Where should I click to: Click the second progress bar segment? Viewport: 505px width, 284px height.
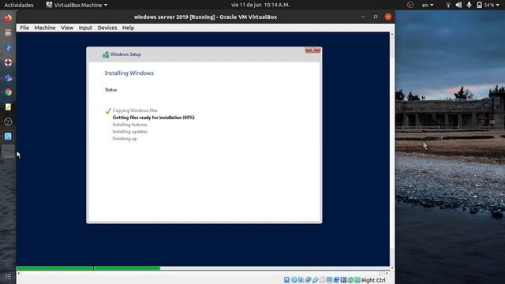pos(127,268)
